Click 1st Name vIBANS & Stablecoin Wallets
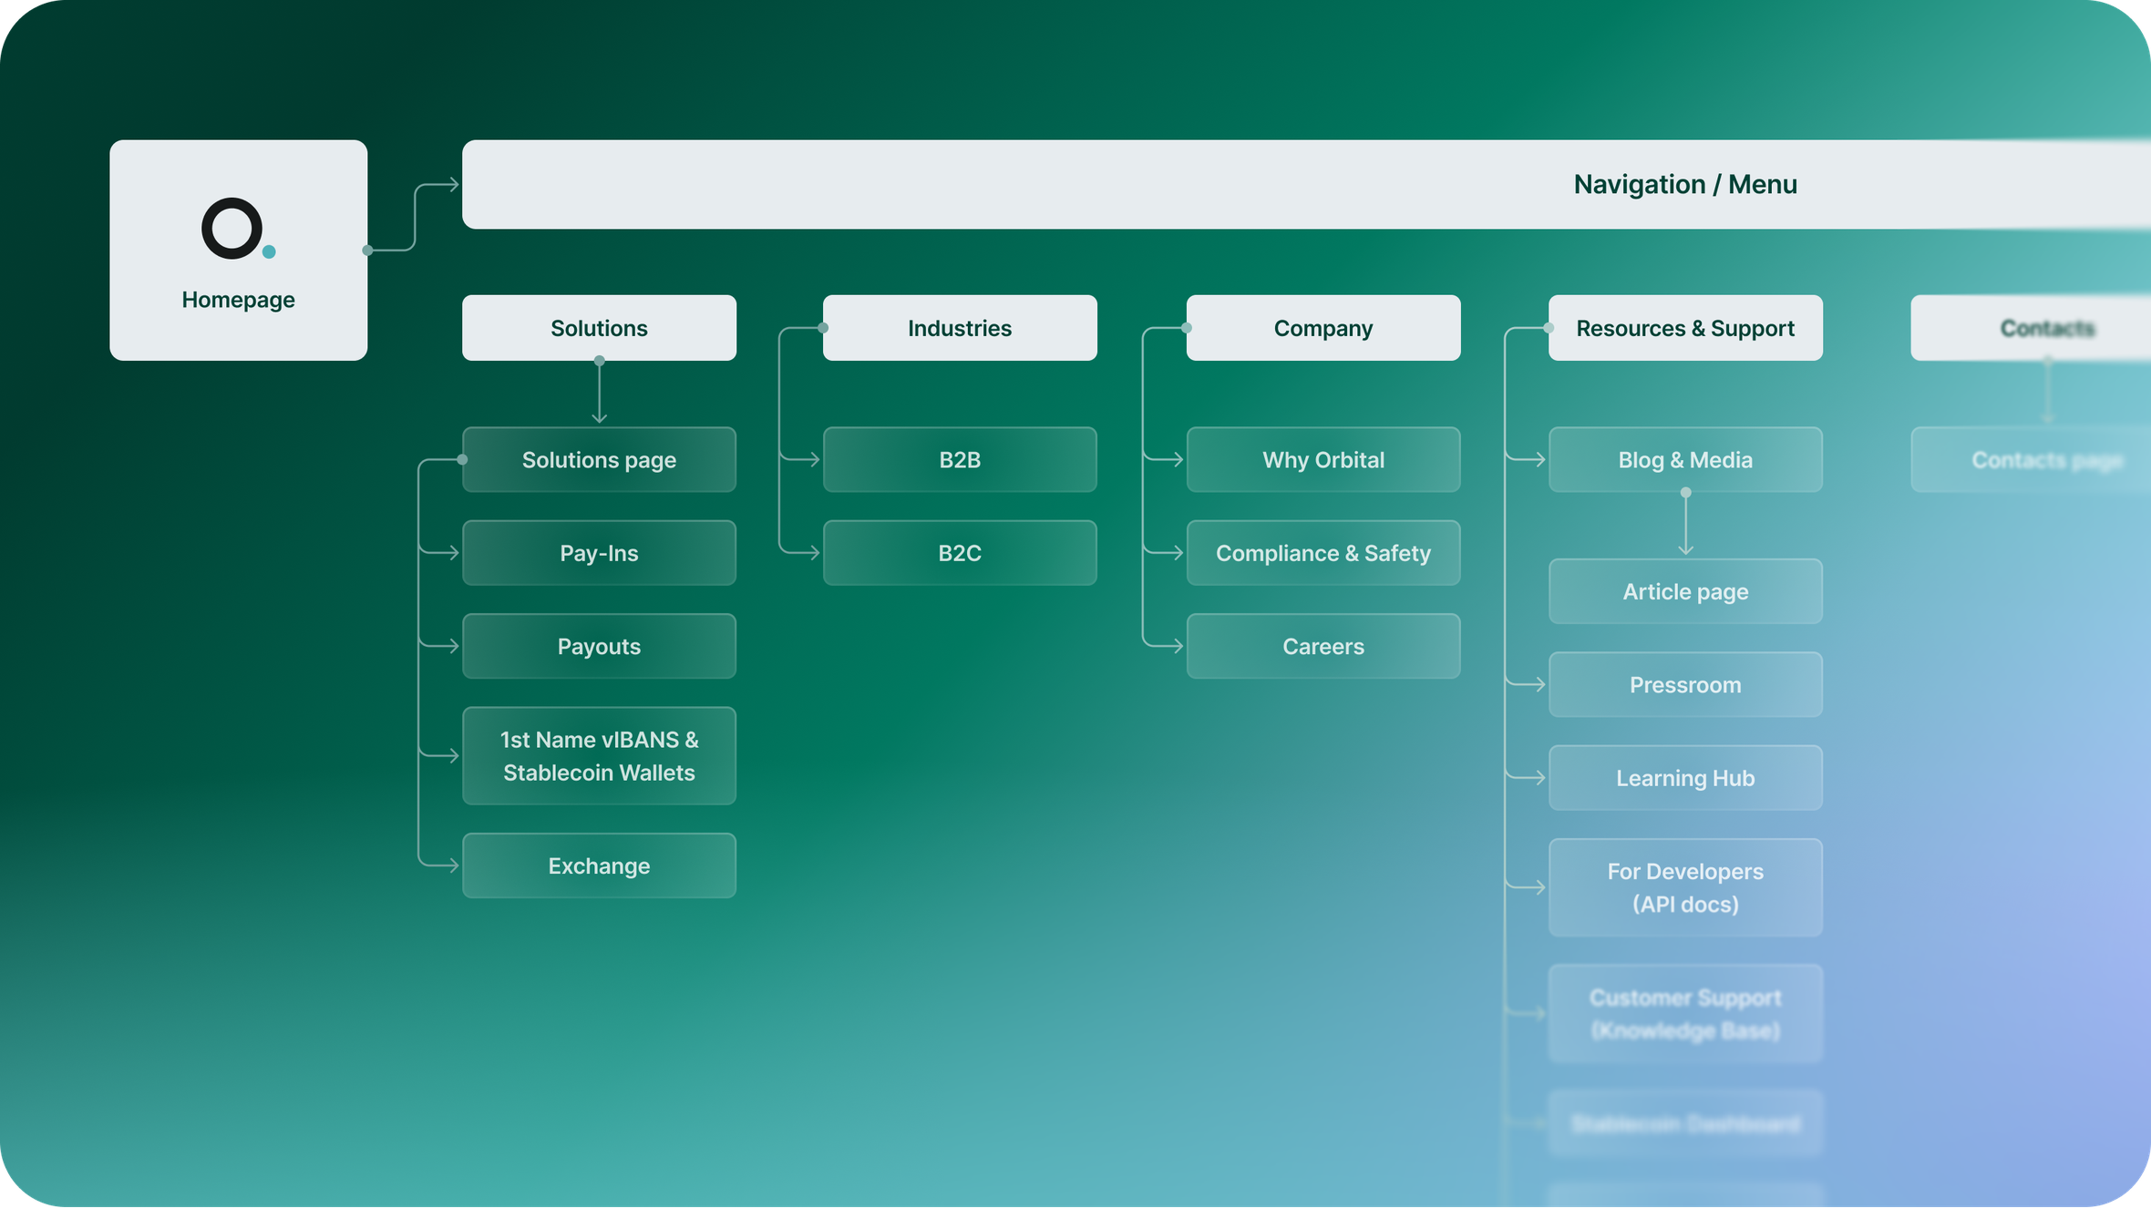 599,756
